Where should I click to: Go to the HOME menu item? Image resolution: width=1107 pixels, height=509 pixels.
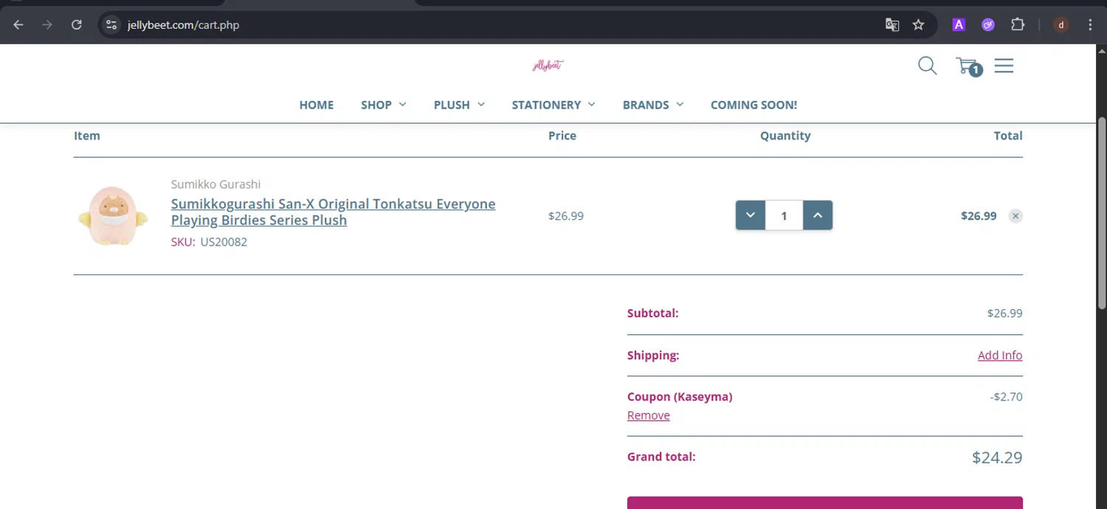[317, 105]
